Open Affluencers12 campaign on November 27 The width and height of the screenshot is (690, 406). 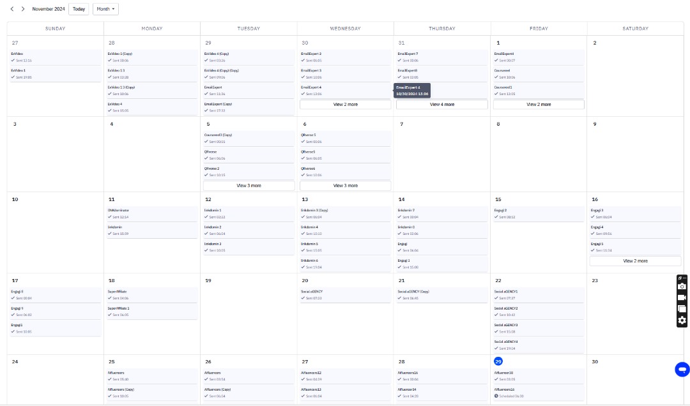346,376
